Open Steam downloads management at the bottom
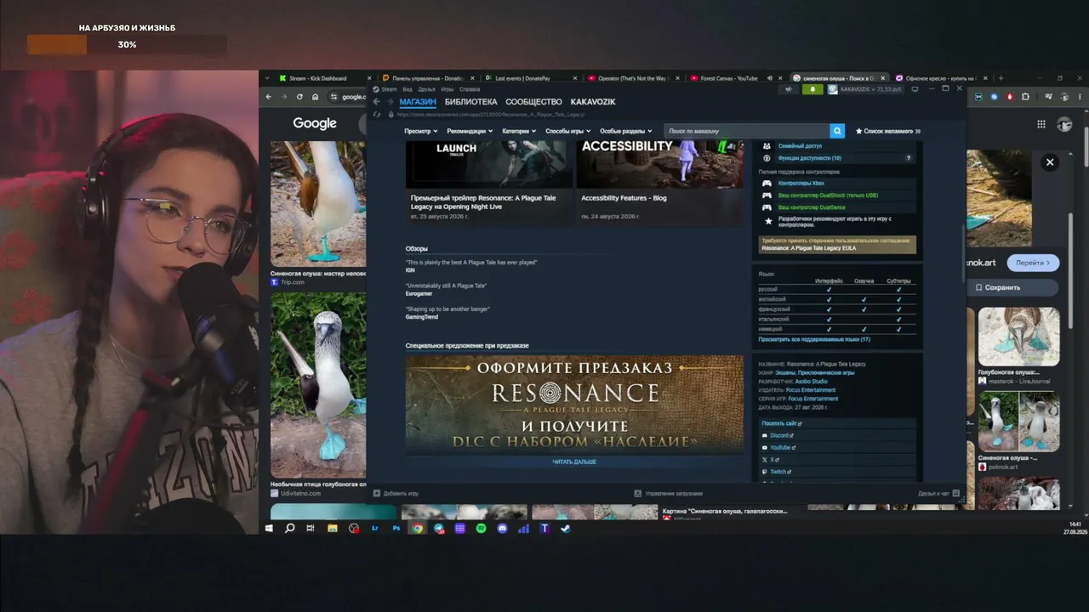The height and width of the screenshot is (612, 1089). 668,493
